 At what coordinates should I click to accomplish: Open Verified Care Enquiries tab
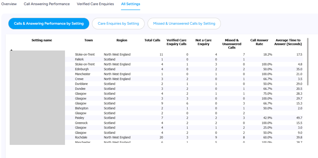click(x=95, y=4)
